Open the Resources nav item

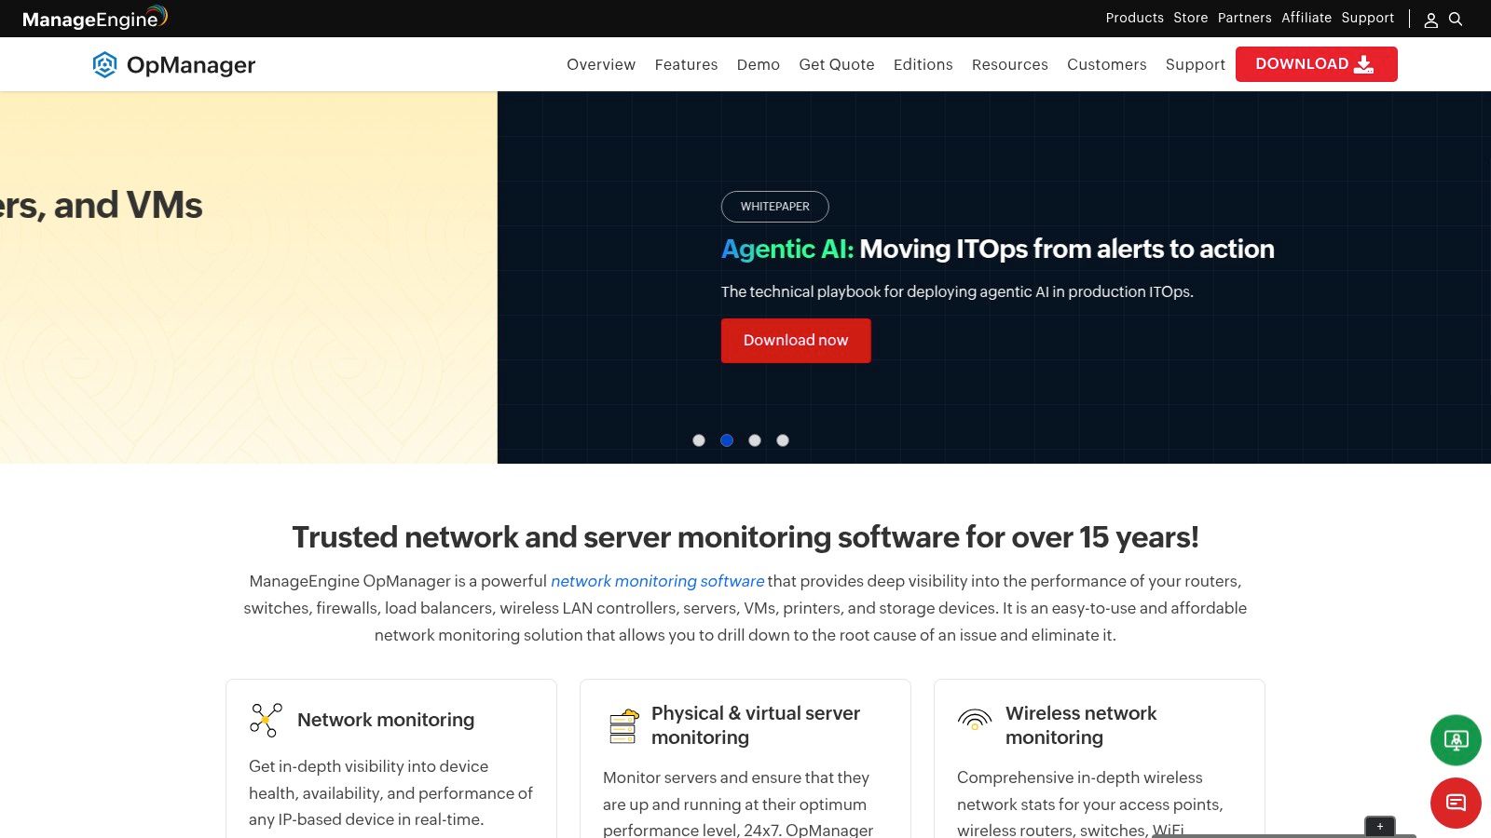[1009, 64]
